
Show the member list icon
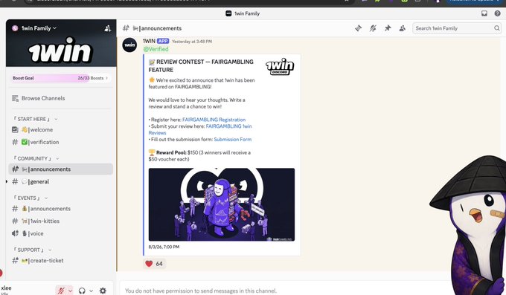tap(402, 28)
